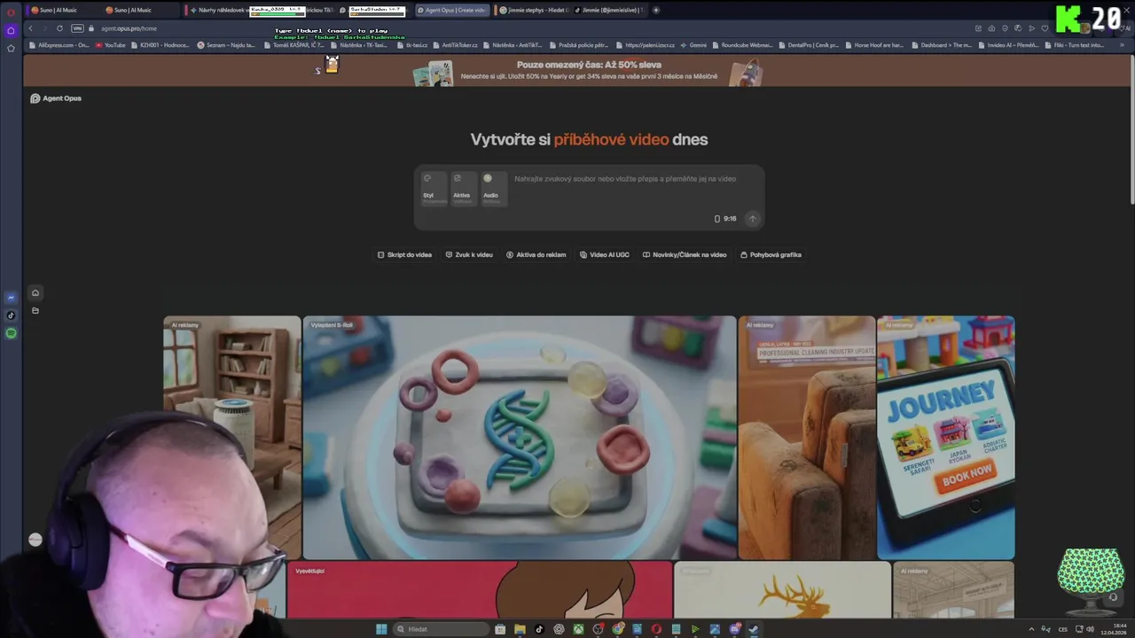Click the Agent Opus logo
The image size is (1135, 638).
tap(56, 98)
